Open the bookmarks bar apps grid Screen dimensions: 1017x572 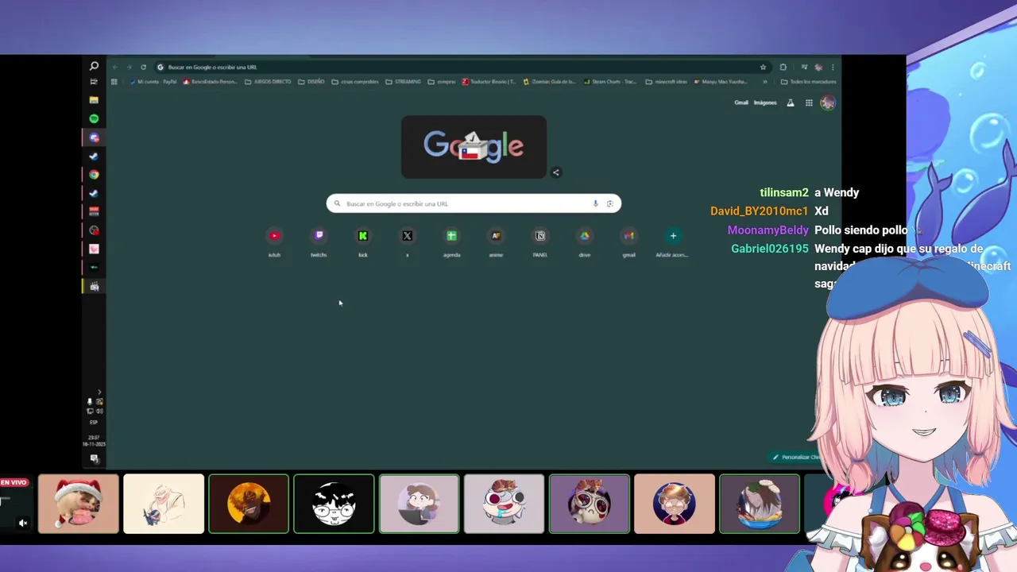click(x=114, y=82)
